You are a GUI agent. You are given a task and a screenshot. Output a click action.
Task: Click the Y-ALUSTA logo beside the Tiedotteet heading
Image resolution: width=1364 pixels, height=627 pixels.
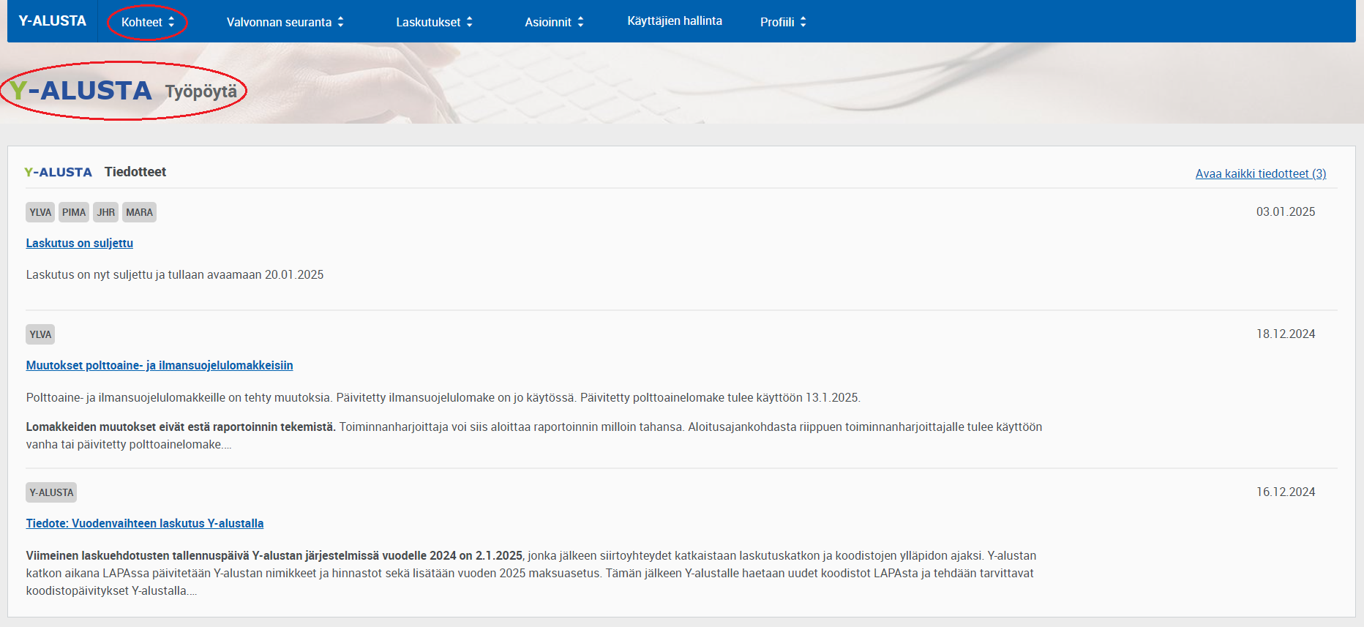point(58,172)
